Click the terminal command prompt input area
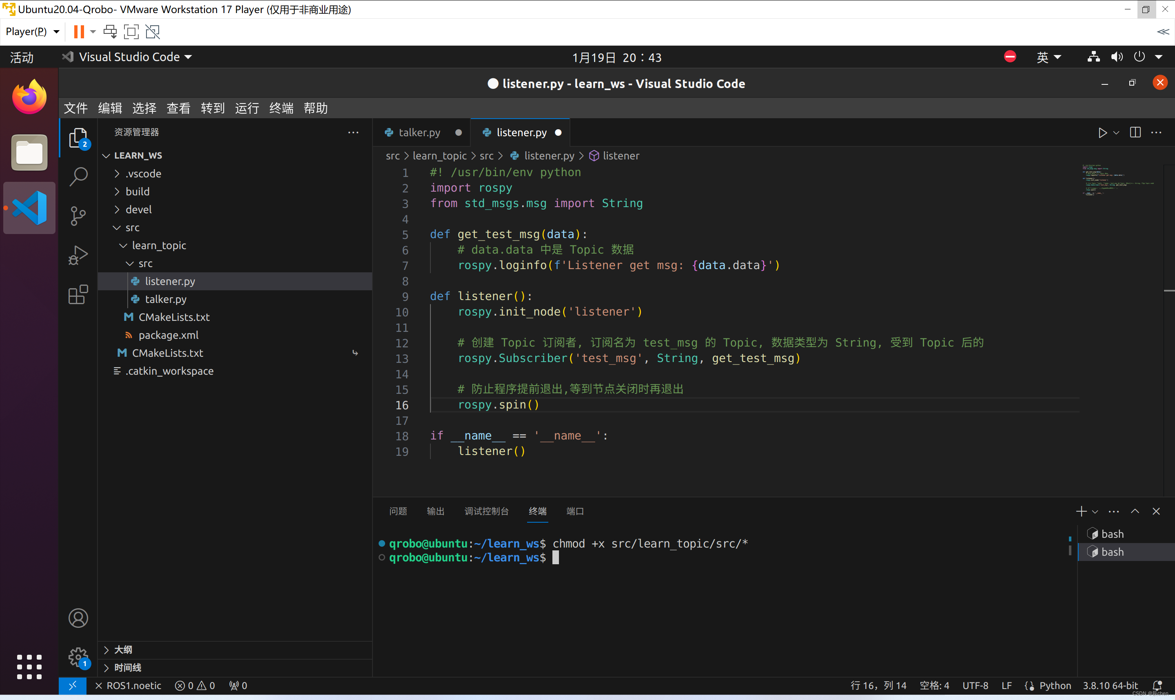This screenshot has height=700, width=1175. 555,558
